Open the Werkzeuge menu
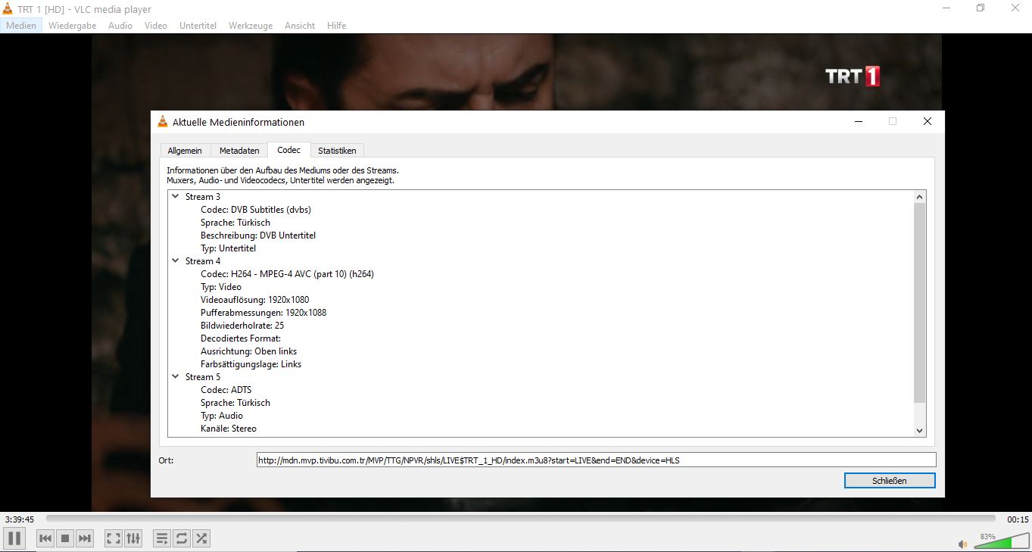Image resolution: width=1032 pixels, height=552 pixels. pyautogui.click(x=251, y=25)
